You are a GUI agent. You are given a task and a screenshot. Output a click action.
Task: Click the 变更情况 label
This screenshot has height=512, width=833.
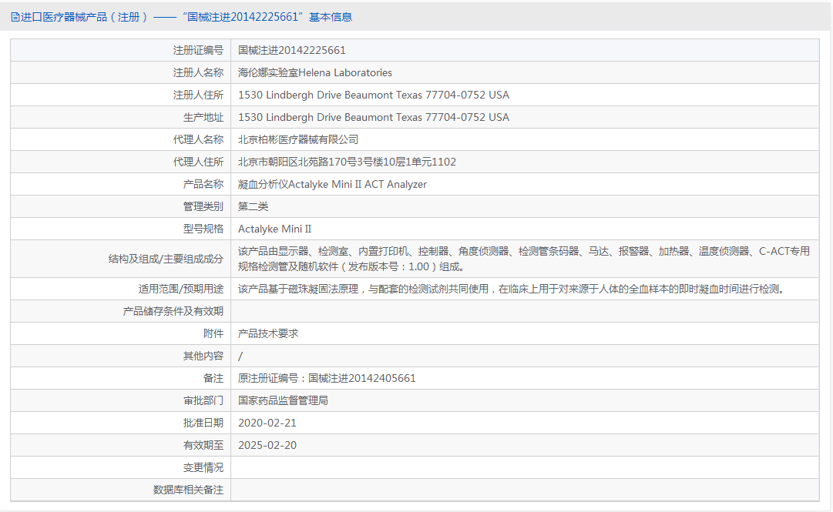203,467
